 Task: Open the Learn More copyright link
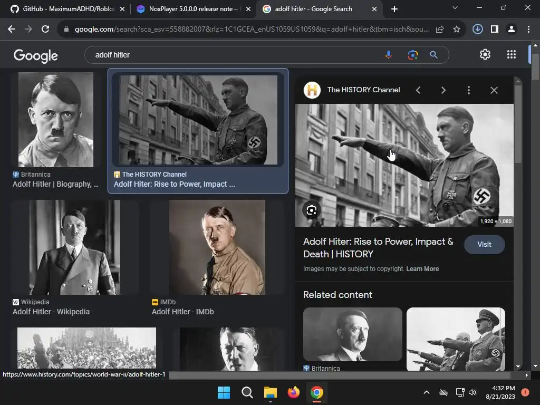coord(422,268)
